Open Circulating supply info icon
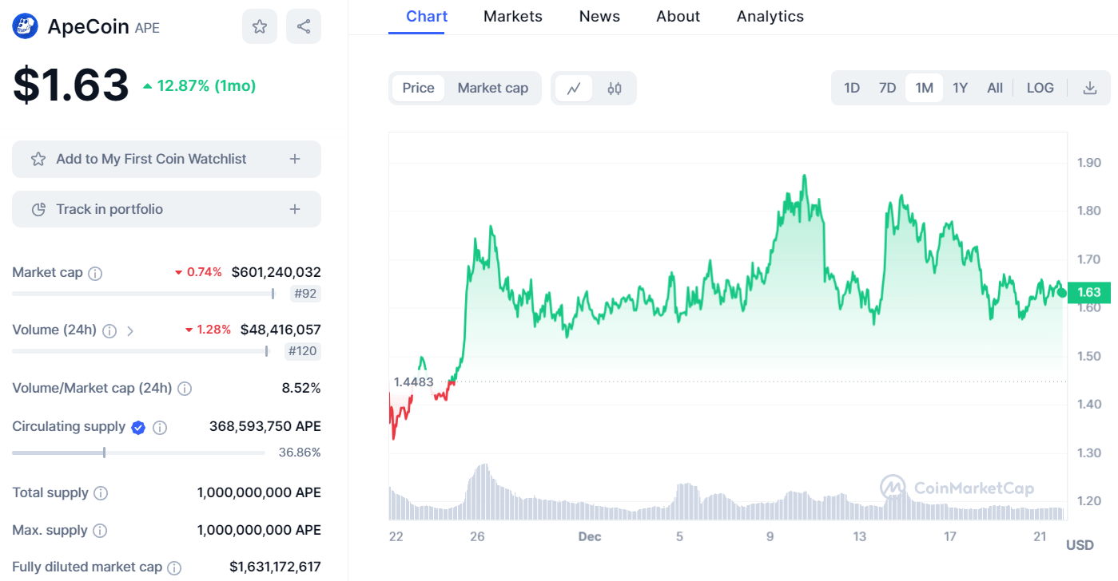Viewport: 1118px width, 581px height. [160, 427]
